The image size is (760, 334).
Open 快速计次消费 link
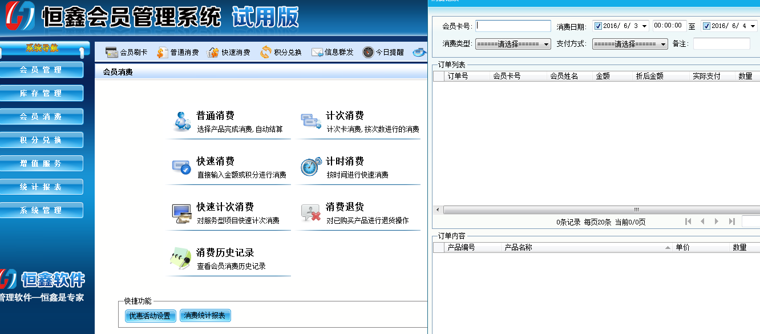(225, 207)
